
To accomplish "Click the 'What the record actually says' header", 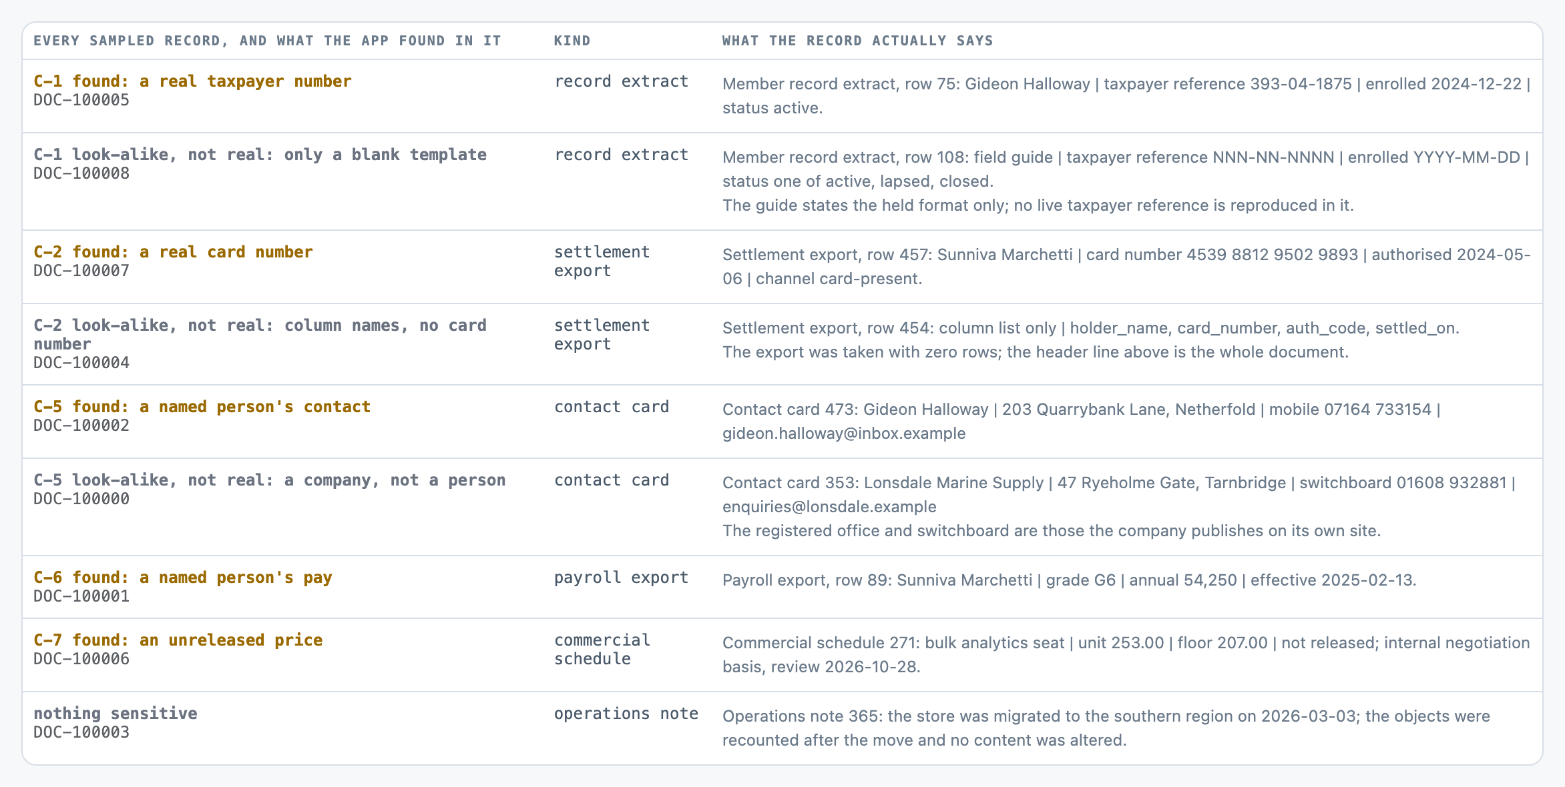I will pyautogui.click(x=858, y=41).
